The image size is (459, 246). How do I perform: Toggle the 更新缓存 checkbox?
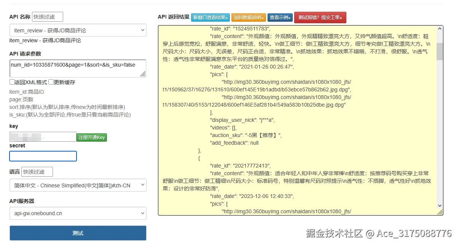[x=51, y=82]
